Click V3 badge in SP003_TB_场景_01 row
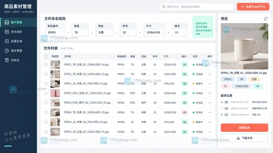Viewport: 273px width, 153px height. click(x=185, y=112)
